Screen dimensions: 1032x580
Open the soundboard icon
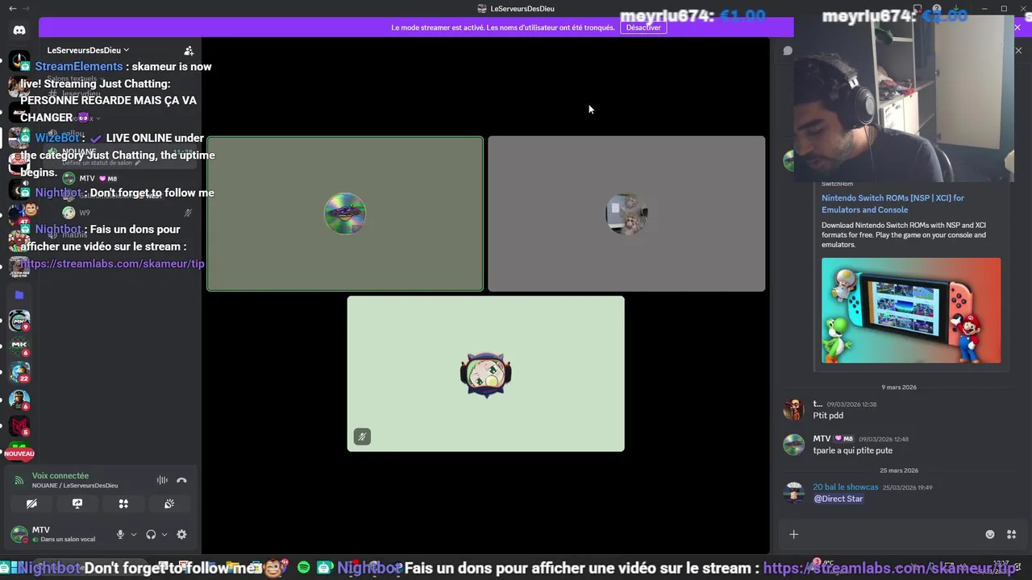(169, 503)
